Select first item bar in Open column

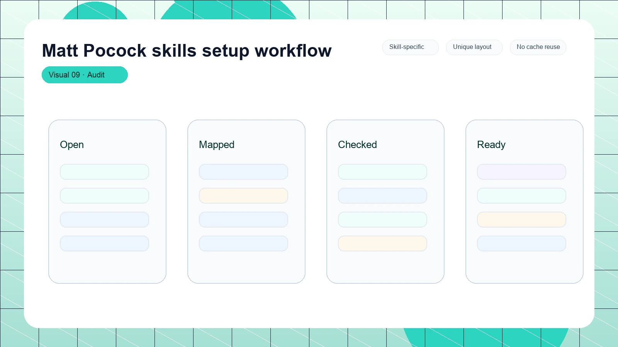coord(104,172)
